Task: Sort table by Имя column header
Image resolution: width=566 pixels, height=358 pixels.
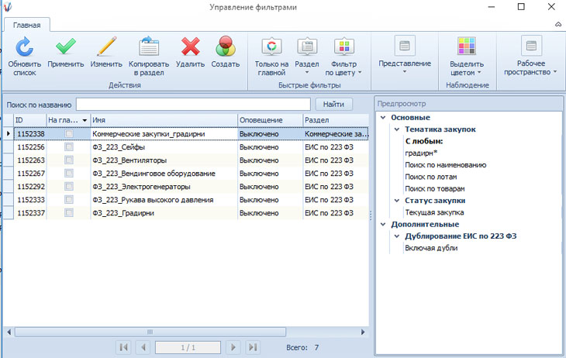Action: point(163,120)
